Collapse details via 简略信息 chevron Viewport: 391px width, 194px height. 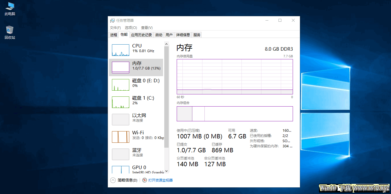(x=113, y=180)
